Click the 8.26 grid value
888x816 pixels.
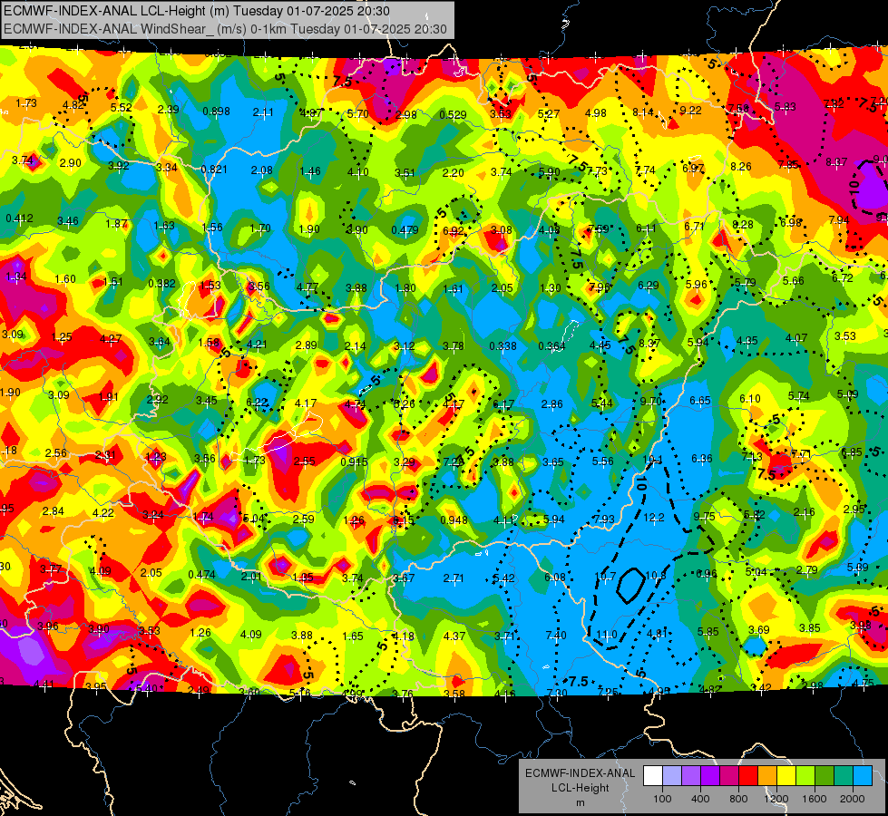click(x=741, y=167)
